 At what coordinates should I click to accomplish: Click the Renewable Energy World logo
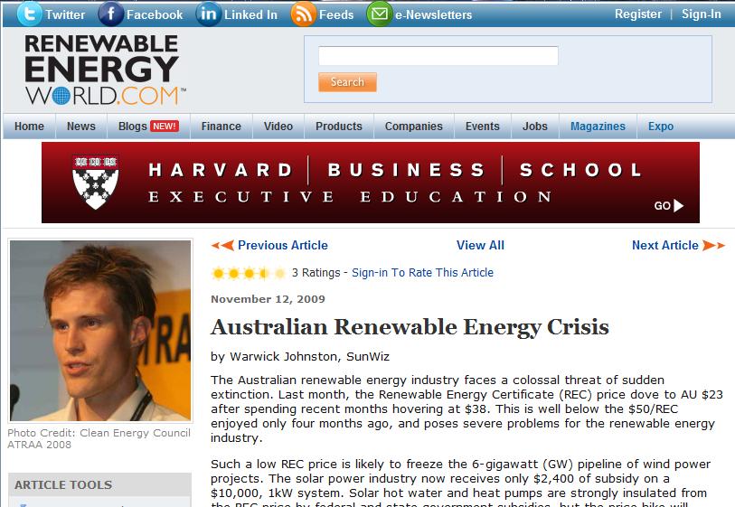(104, 70)
